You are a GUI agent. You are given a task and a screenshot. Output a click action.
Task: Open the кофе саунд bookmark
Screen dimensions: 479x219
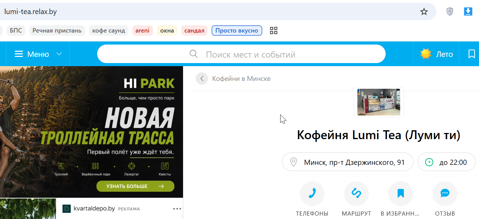pos(109,31)
